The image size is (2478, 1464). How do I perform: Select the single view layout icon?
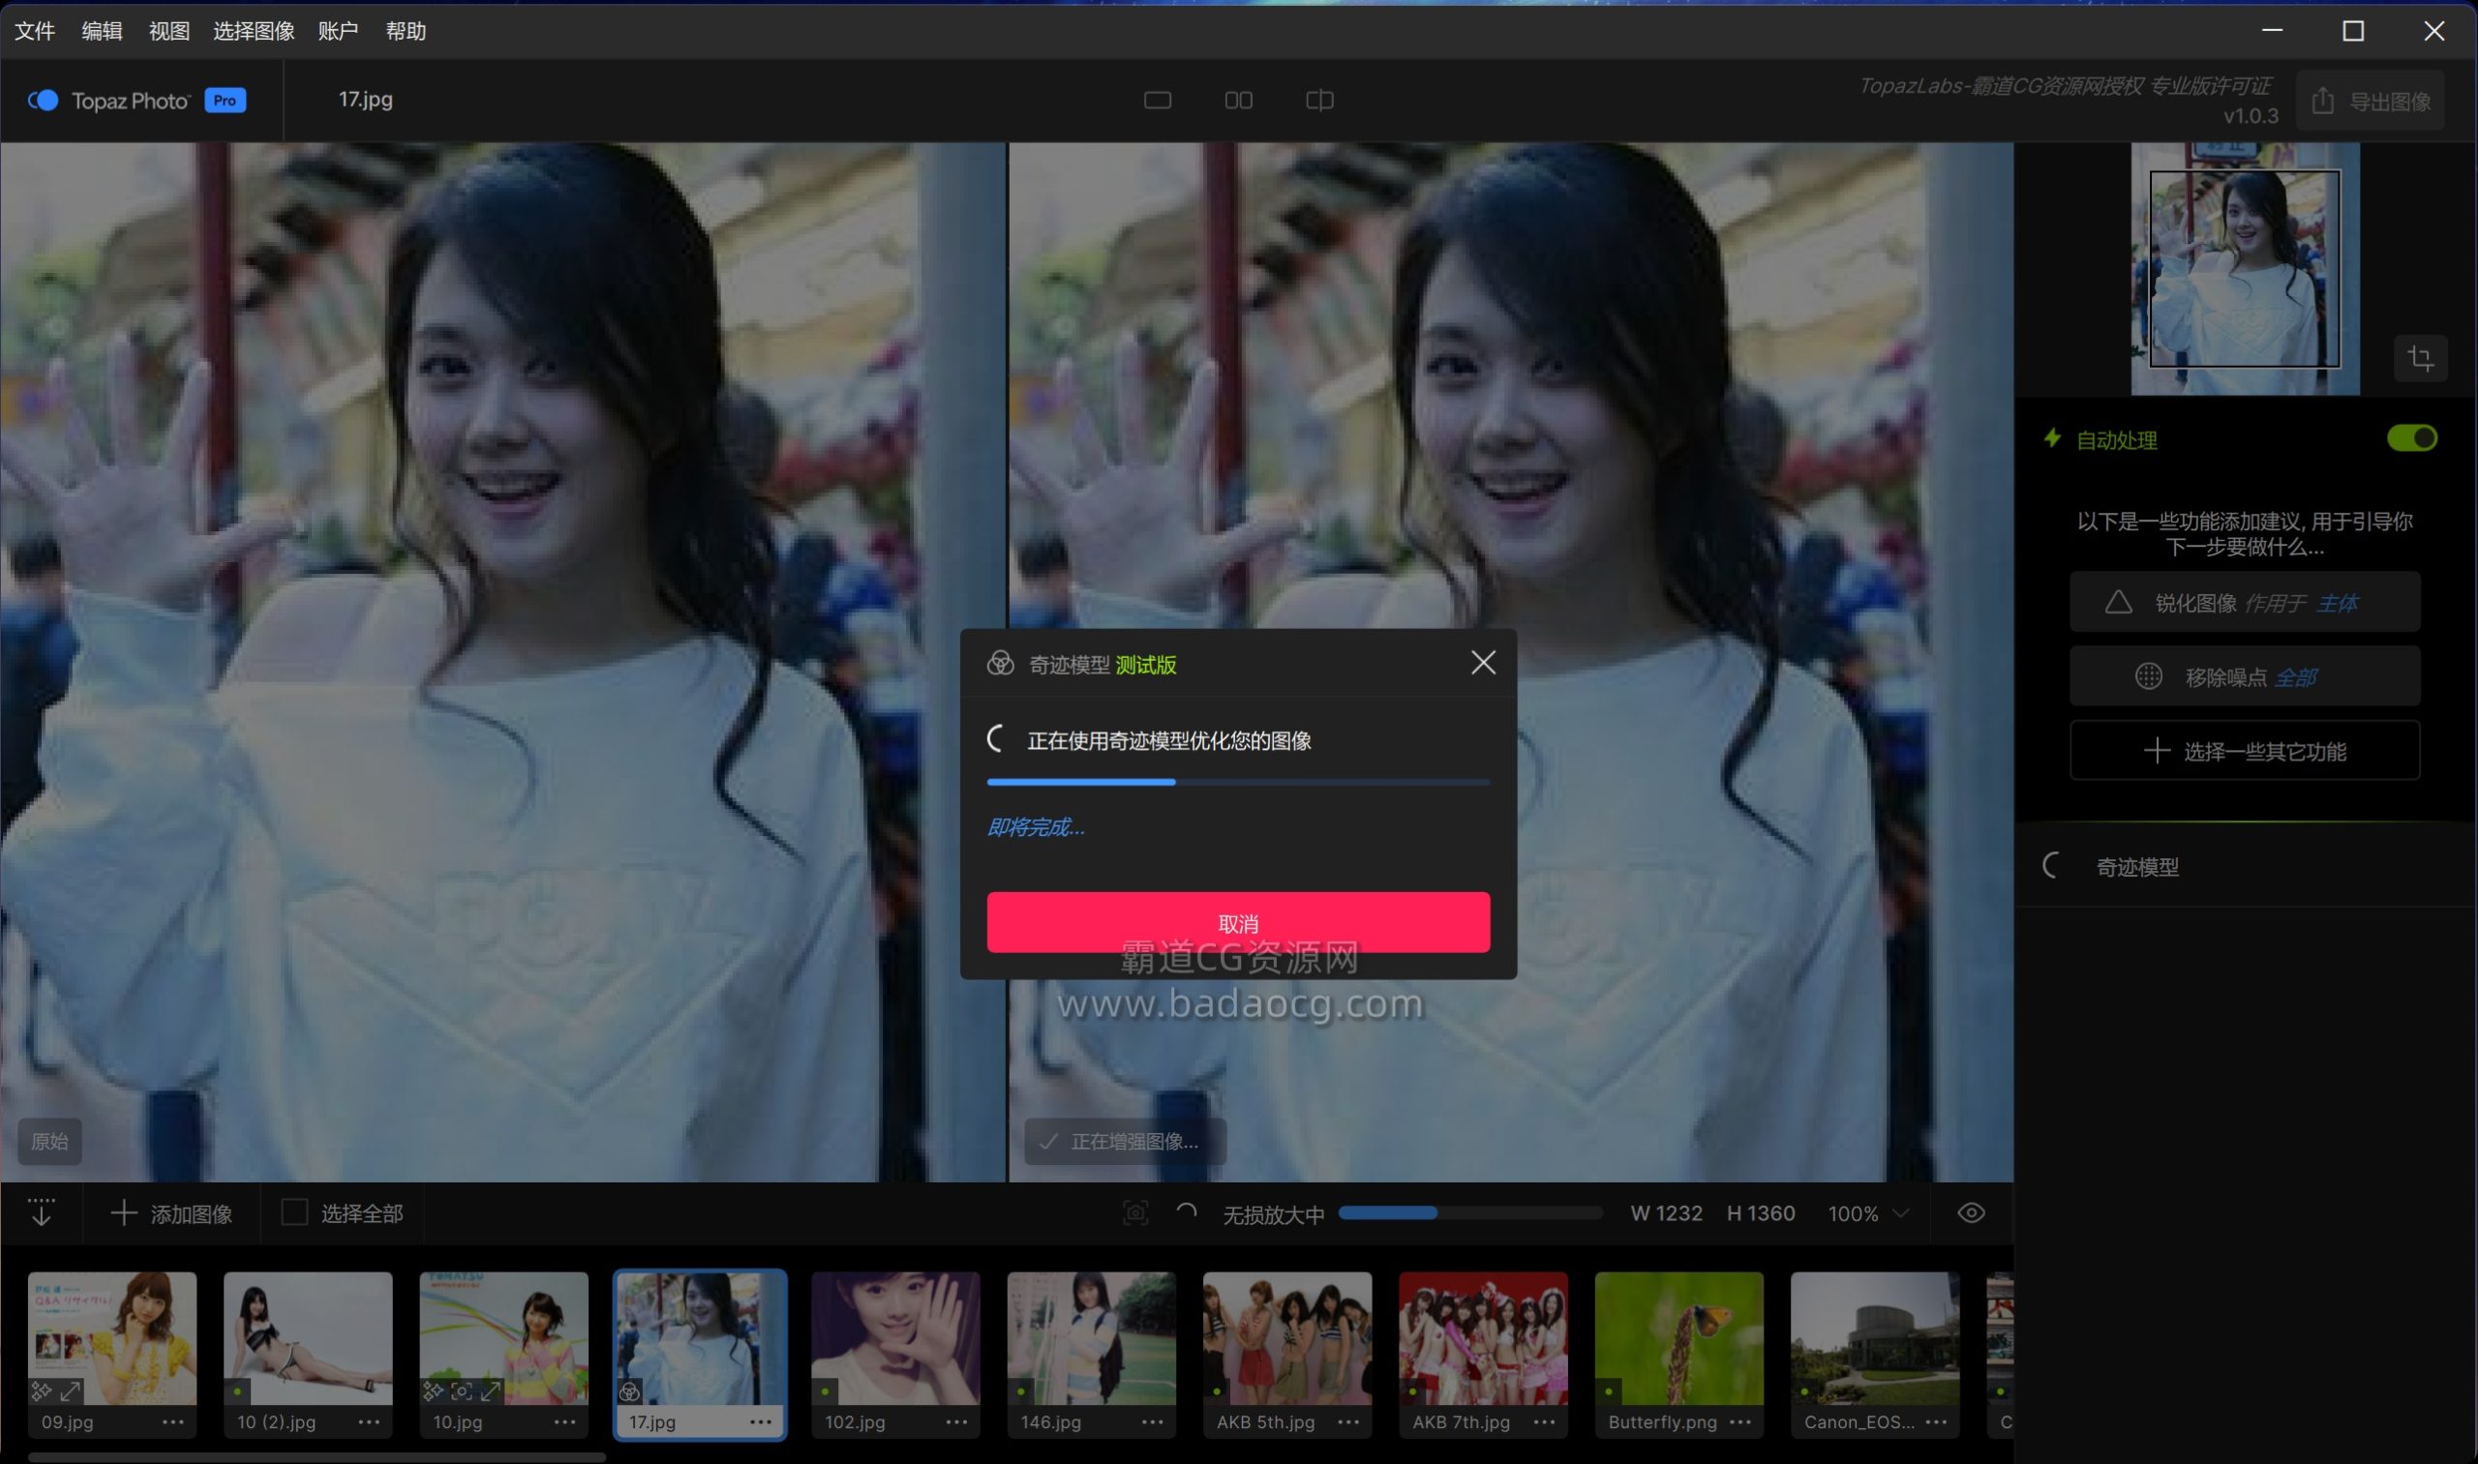point(1157,101)
